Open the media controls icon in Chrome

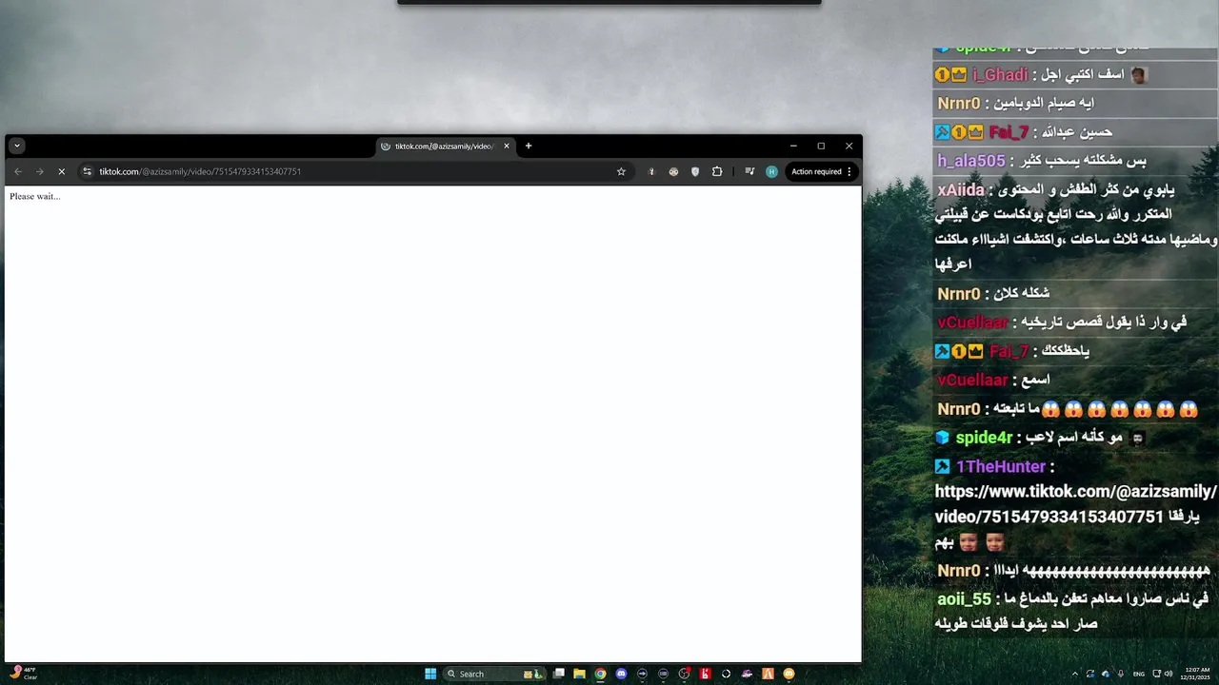click(x=749, y=171)
